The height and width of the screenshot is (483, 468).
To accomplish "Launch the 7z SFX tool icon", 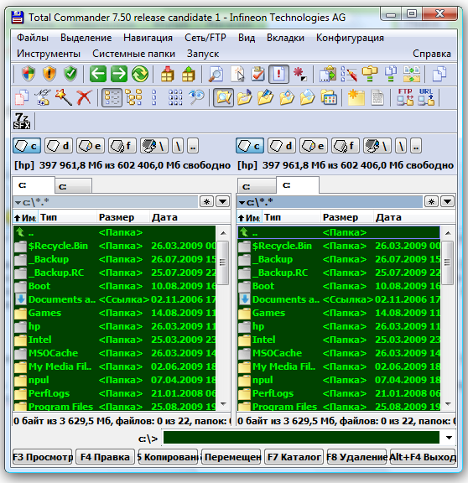I will [22, 121].
